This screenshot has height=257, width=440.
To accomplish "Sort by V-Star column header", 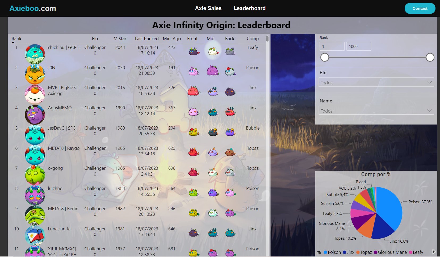I will coord(120,39).
